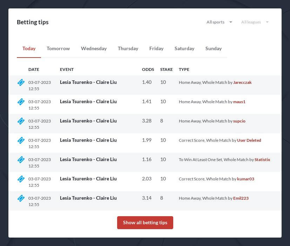
Task: Open the event with odds 3.28
Action: tap(88, 121)
